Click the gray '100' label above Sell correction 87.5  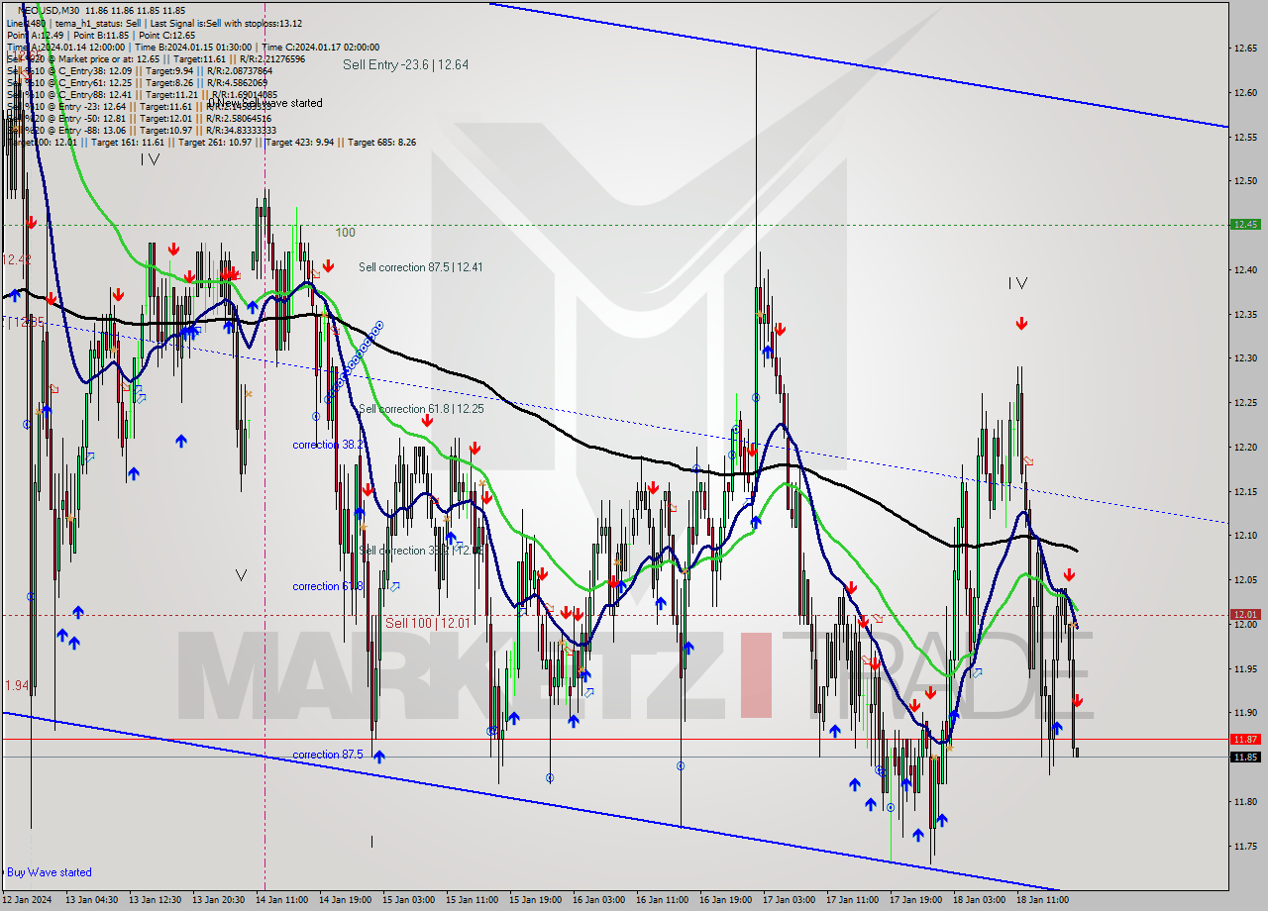345,233
